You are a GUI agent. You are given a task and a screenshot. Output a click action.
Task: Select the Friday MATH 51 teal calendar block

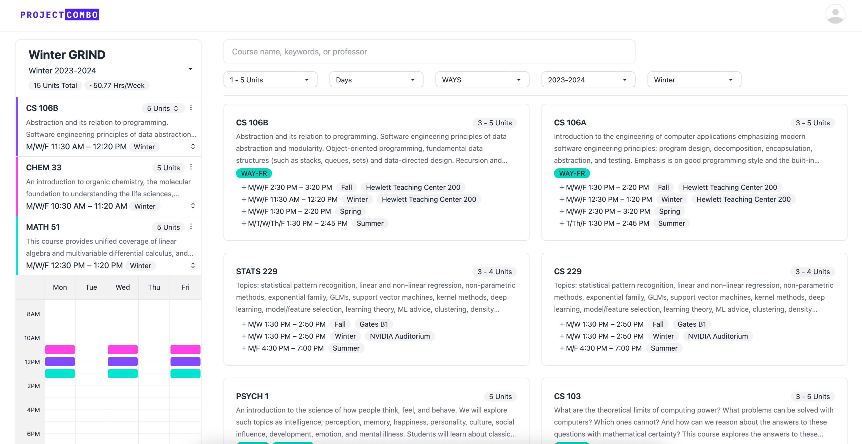pos(185,374)
